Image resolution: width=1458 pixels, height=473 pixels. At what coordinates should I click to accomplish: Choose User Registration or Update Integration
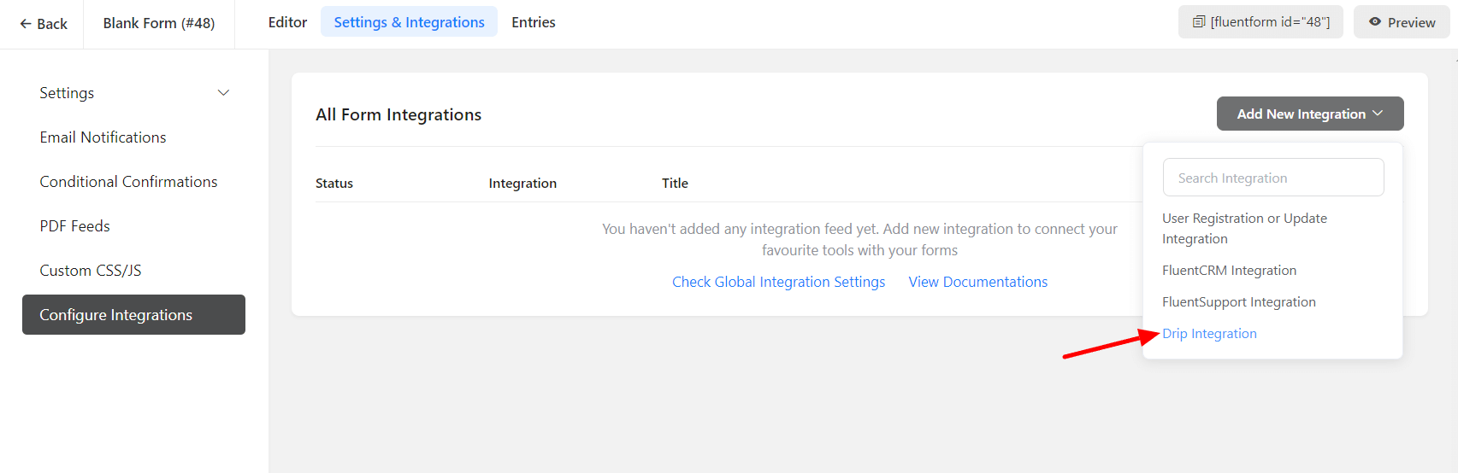[x=1244, y=228]
